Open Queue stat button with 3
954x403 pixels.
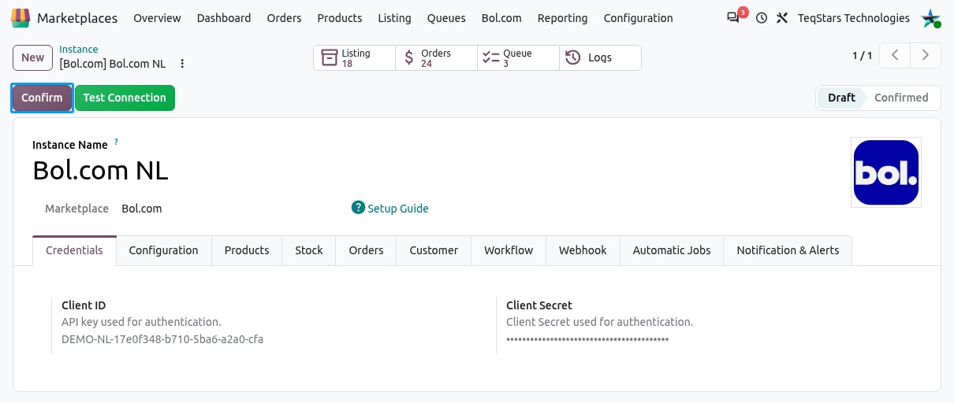518,57
